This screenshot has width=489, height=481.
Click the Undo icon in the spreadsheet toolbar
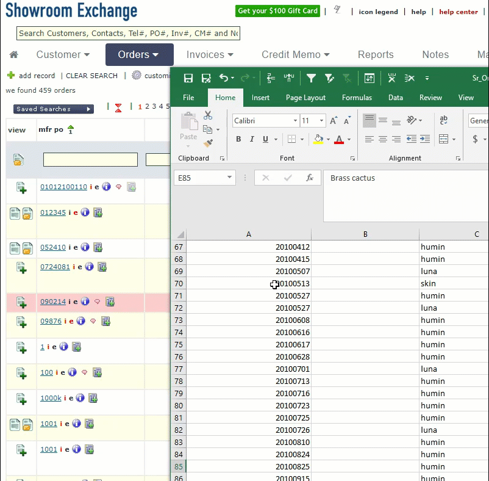223,78
